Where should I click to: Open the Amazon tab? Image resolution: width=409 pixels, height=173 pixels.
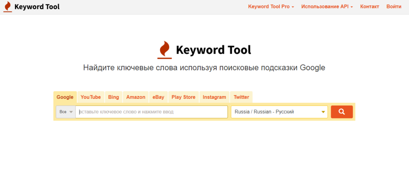click(x=136, y=97)
